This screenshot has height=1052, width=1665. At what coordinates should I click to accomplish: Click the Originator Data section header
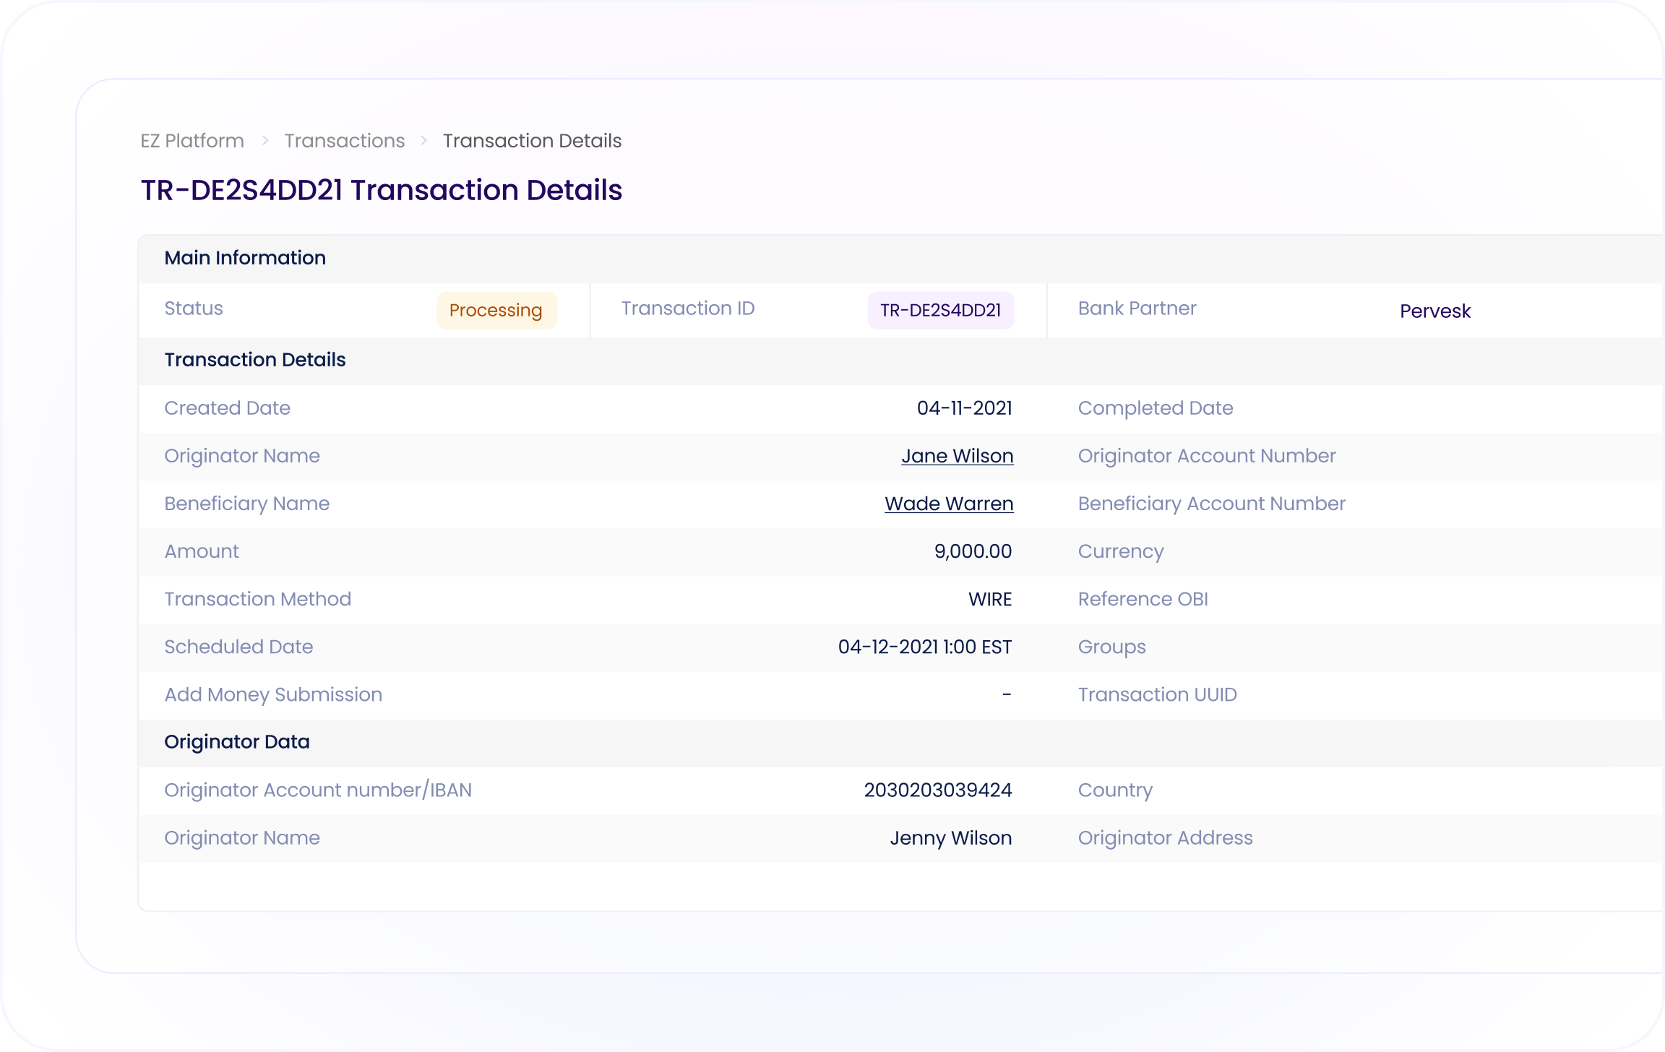(x=237, y=742)
